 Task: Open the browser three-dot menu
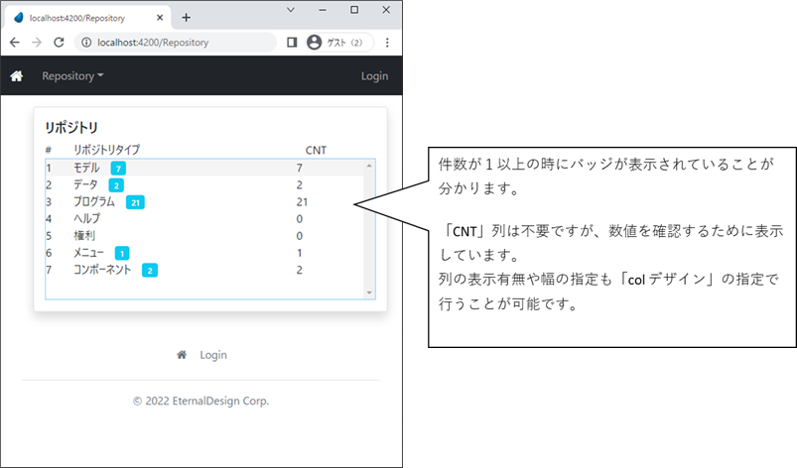pos(387,43)
